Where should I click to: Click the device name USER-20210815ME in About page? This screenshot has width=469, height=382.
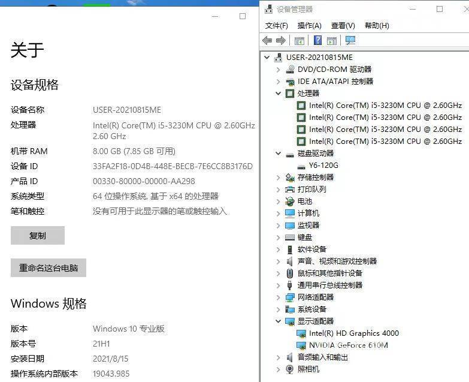click(x=127, y=110)
